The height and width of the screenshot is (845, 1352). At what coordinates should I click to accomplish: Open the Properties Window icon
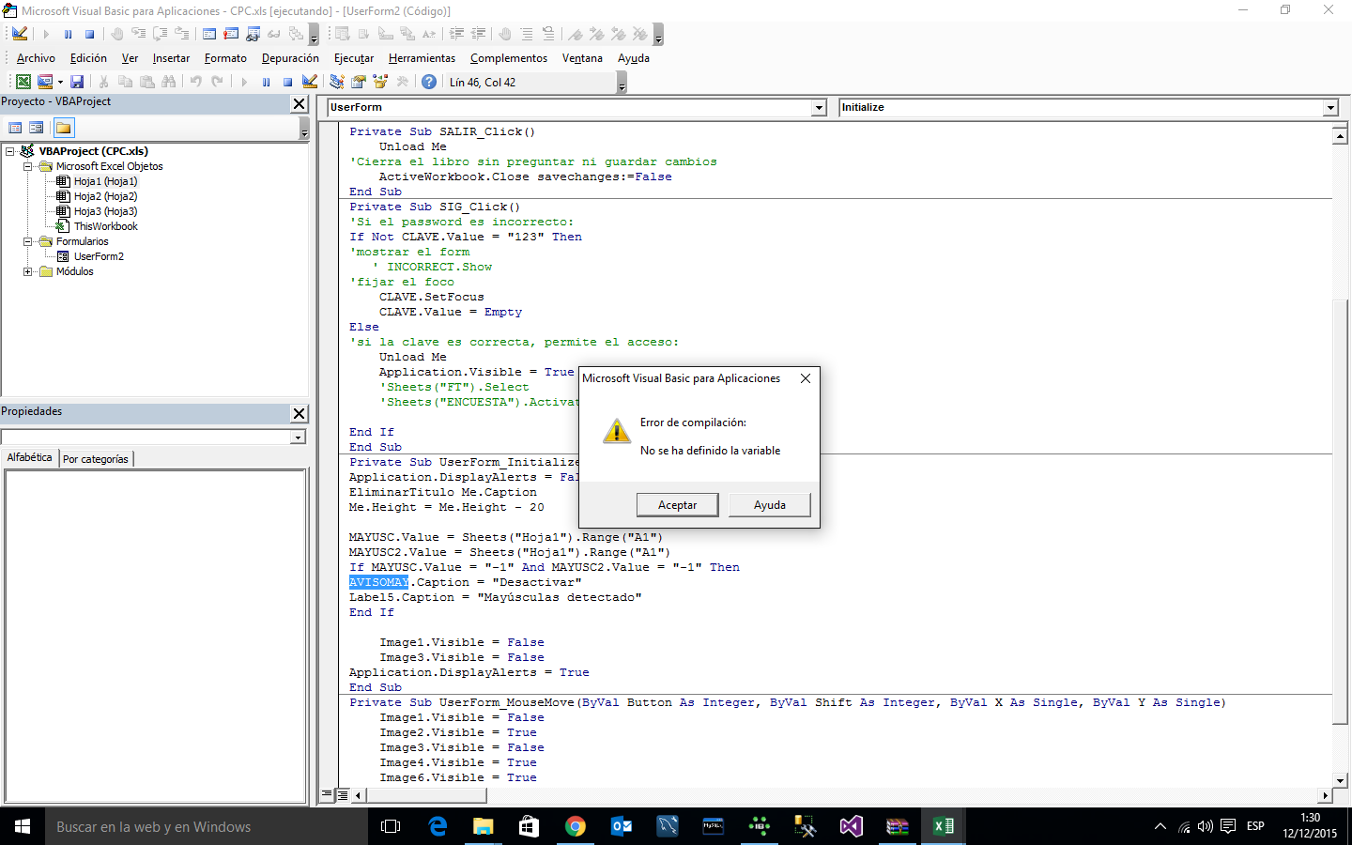click(358, 82)
